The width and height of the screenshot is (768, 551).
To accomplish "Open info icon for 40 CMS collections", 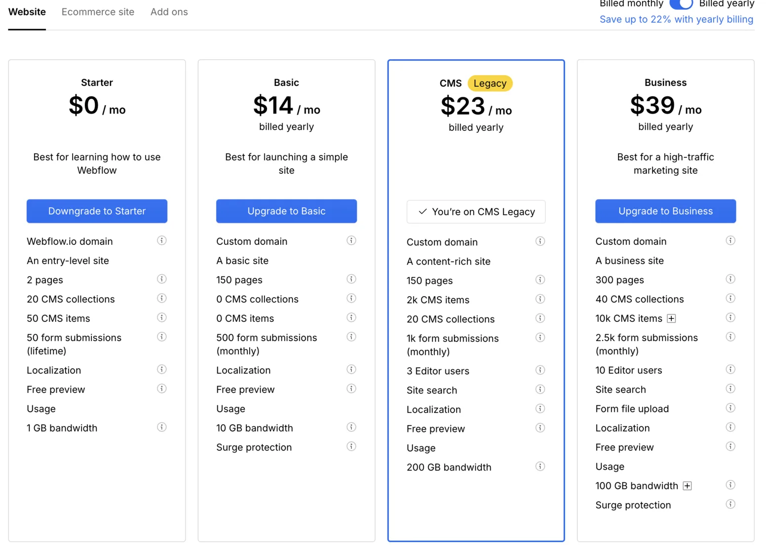I will click(x=730, y=298).
